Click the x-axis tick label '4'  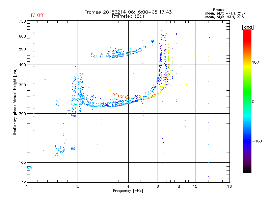click(x=128, y=186)
